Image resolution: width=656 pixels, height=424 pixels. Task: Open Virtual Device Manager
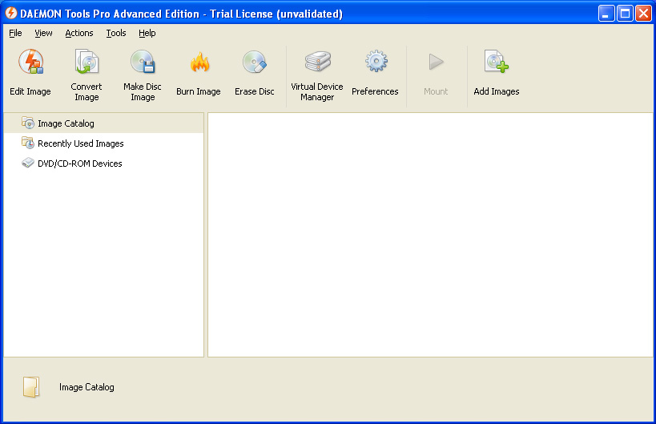[317, 75]
